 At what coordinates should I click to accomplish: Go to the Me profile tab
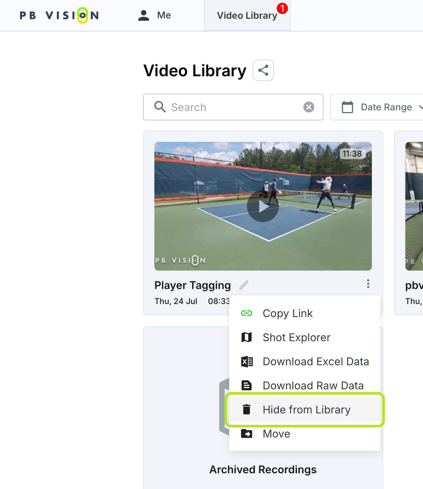coord(154,15)
